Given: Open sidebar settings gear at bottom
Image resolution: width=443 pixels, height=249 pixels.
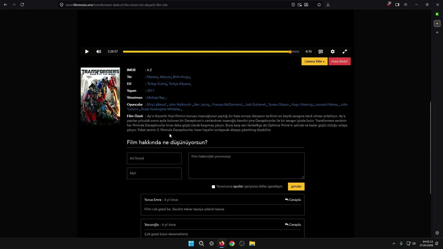Looking at the screenshot, I should pos(437,233).
